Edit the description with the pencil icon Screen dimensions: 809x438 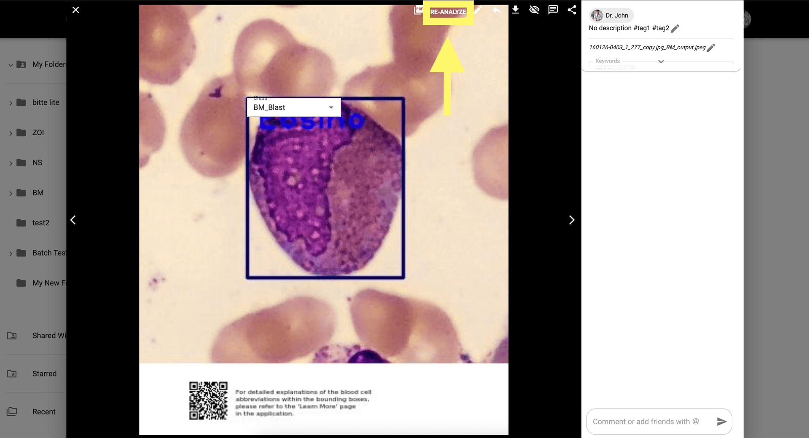click(675, 29)
